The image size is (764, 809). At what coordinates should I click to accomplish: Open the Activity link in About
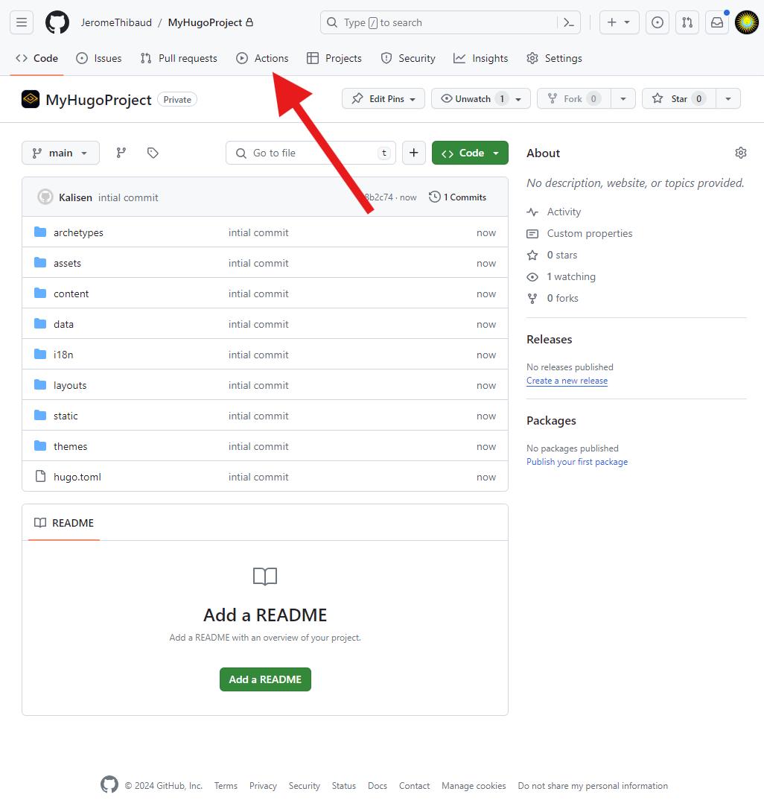click(564, 212)
